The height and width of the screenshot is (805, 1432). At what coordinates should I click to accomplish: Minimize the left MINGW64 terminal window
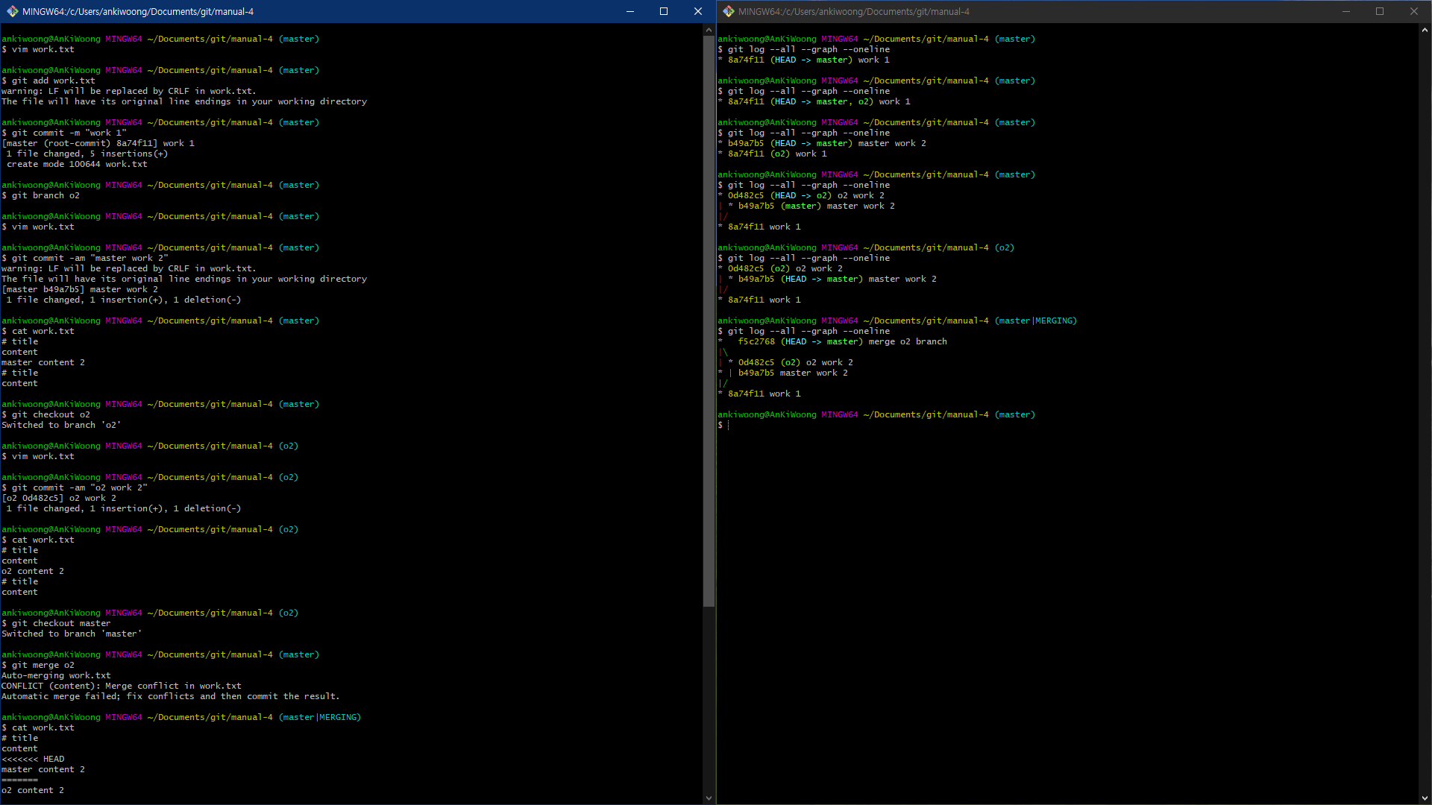click(x=629, y=11)
